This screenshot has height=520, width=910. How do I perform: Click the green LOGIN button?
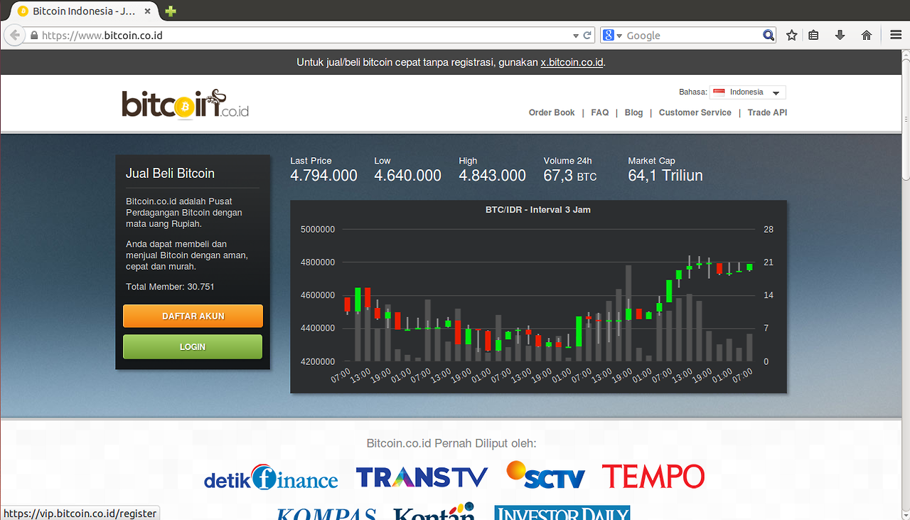click(x=193, y=346)
